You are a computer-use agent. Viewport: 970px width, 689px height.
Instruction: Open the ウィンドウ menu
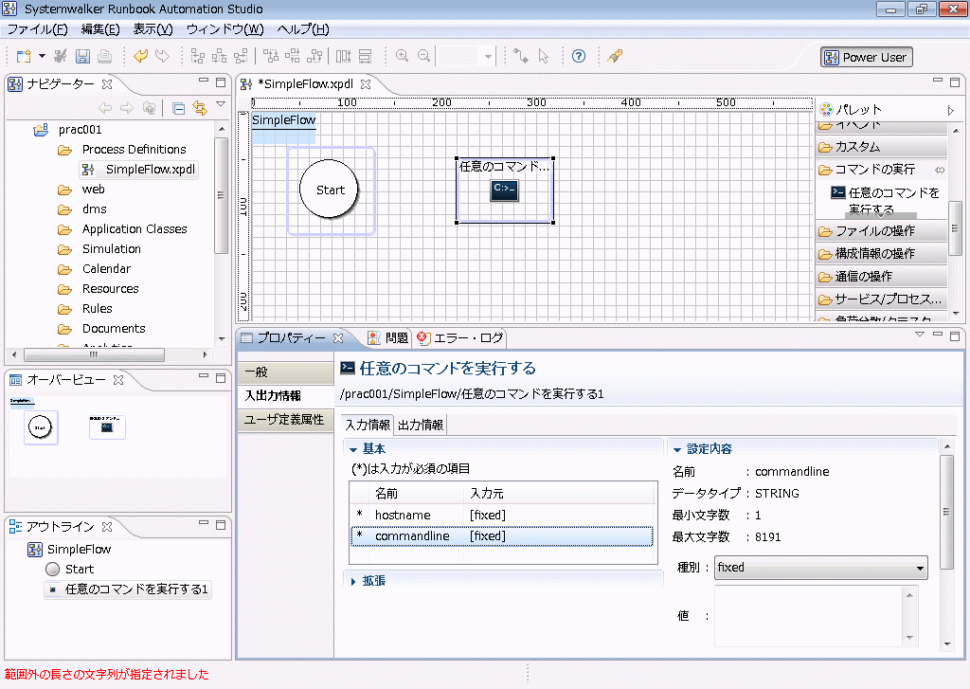(x=225, y=29)
